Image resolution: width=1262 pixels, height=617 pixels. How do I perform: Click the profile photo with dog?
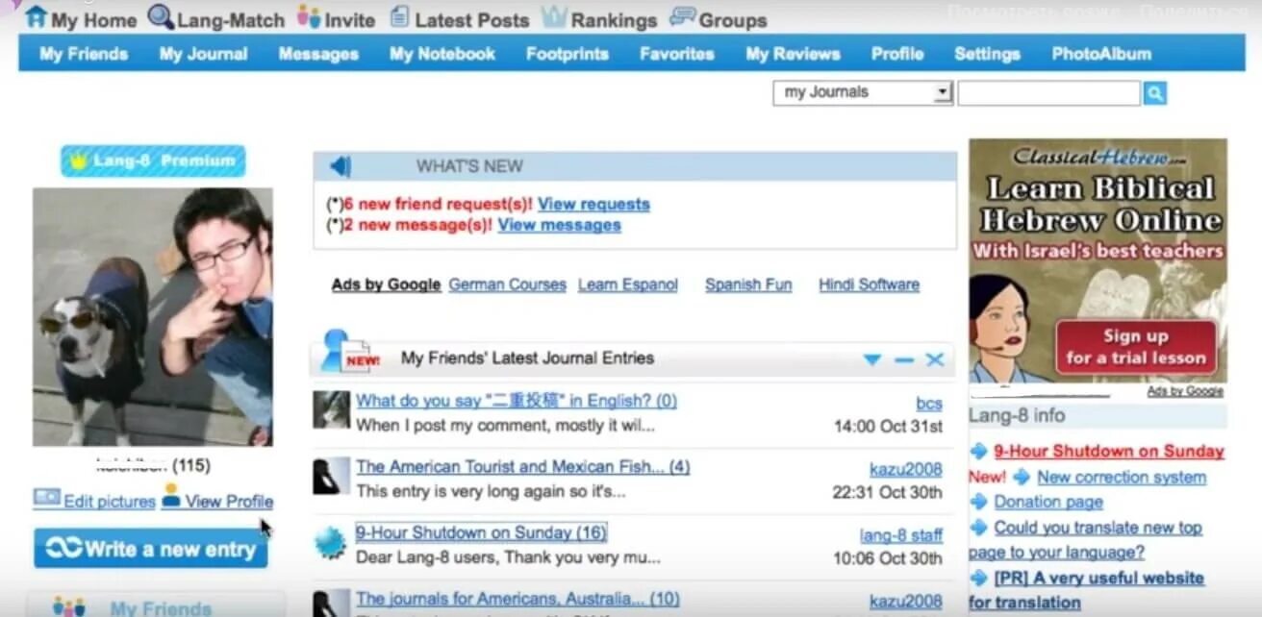153,317
